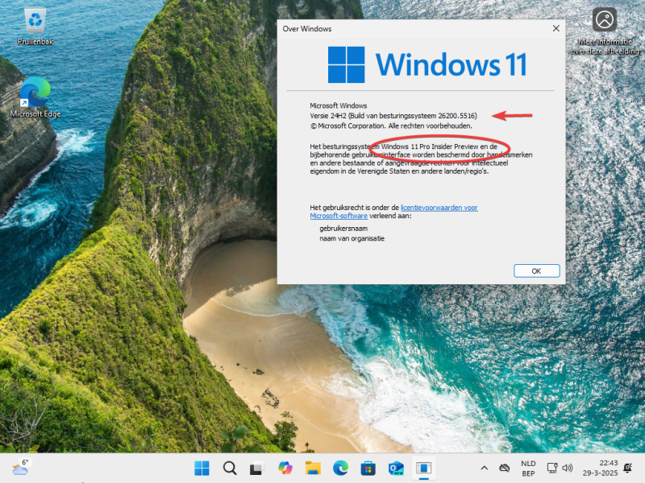Select the active winver app on the taskbar
This screenshot has width=645, height=483.
pyautogui.click(x=424, y=468)
